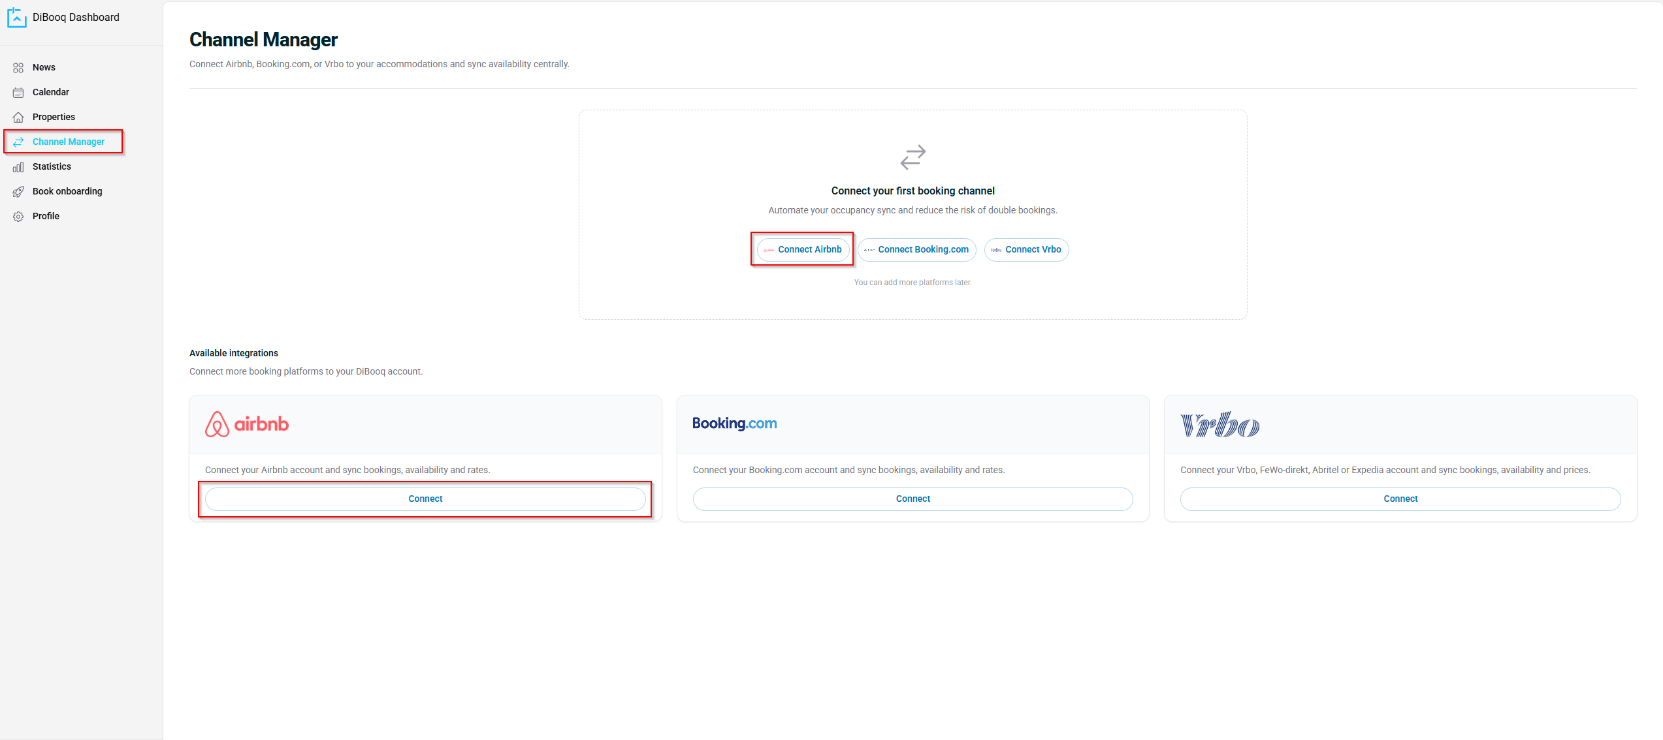This screenshot has width=1663, height=740.
Task: Click the News grid icon
Action: click(18, 68)
